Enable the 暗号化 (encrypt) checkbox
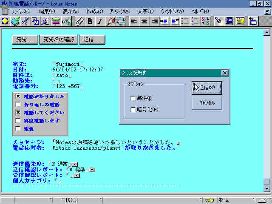The height and width of the screenshot is (204, 272). 133,110
